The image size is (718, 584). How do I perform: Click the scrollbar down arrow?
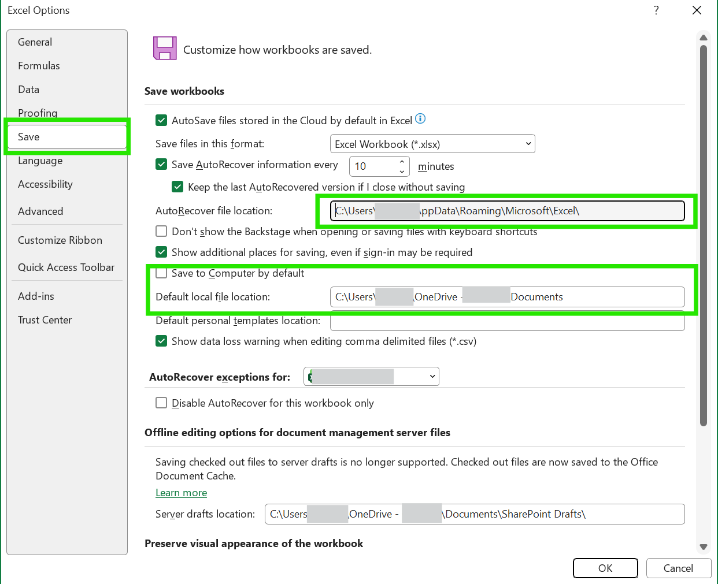(x=704, y=547)
